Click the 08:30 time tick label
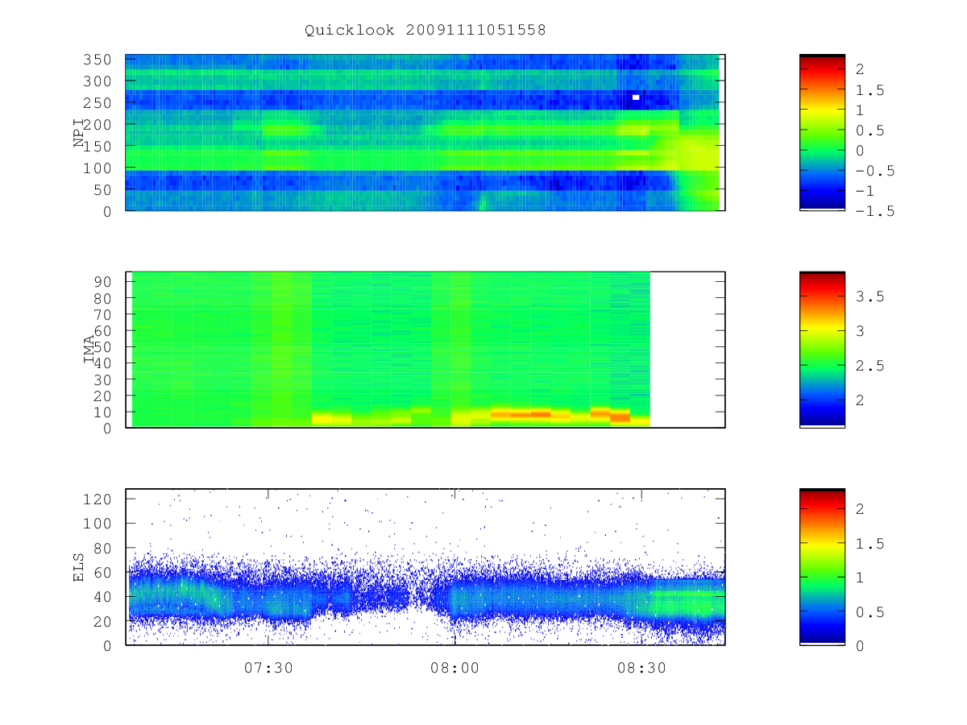This screenshot has height=725, width=967. click(641, 668)
